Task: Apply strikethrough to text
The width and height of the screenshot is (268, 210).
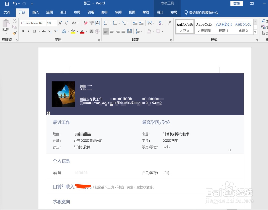Action: point(44,31)
